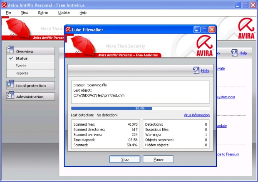Viewport: 258px width, 182px height.
Task: Click the red umbrella in main window banner
Action: (18, 27)
